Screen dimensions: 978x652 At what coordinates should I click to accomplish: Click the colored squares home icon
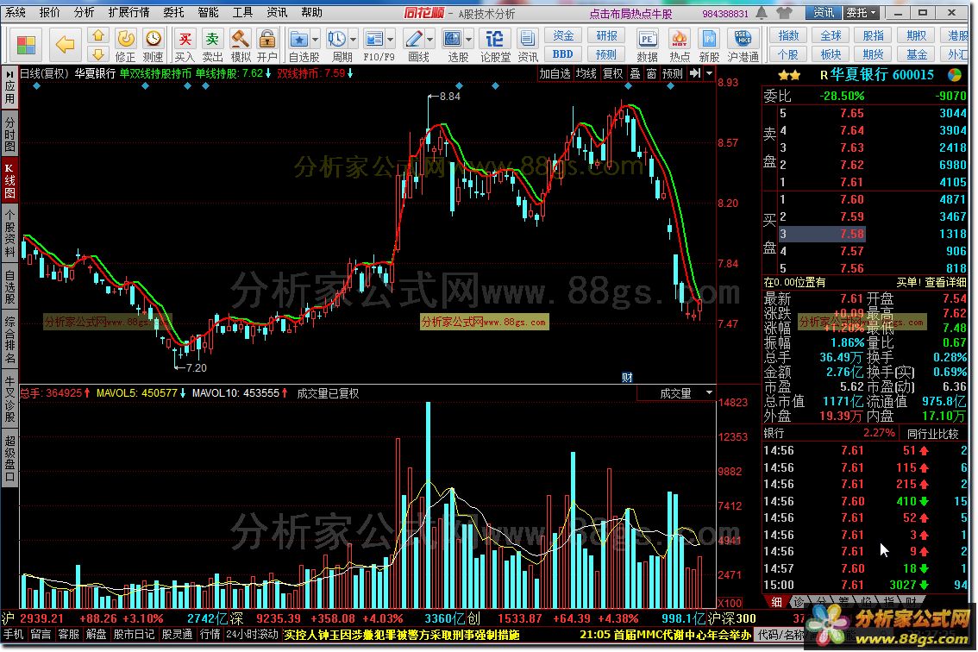click(26, 45)
